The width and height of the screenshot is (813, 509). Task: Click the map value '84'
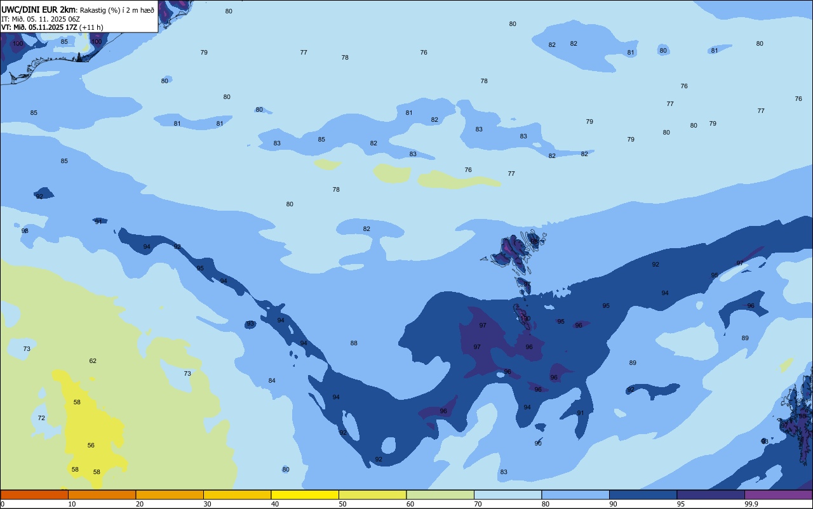tap(272, 381)
